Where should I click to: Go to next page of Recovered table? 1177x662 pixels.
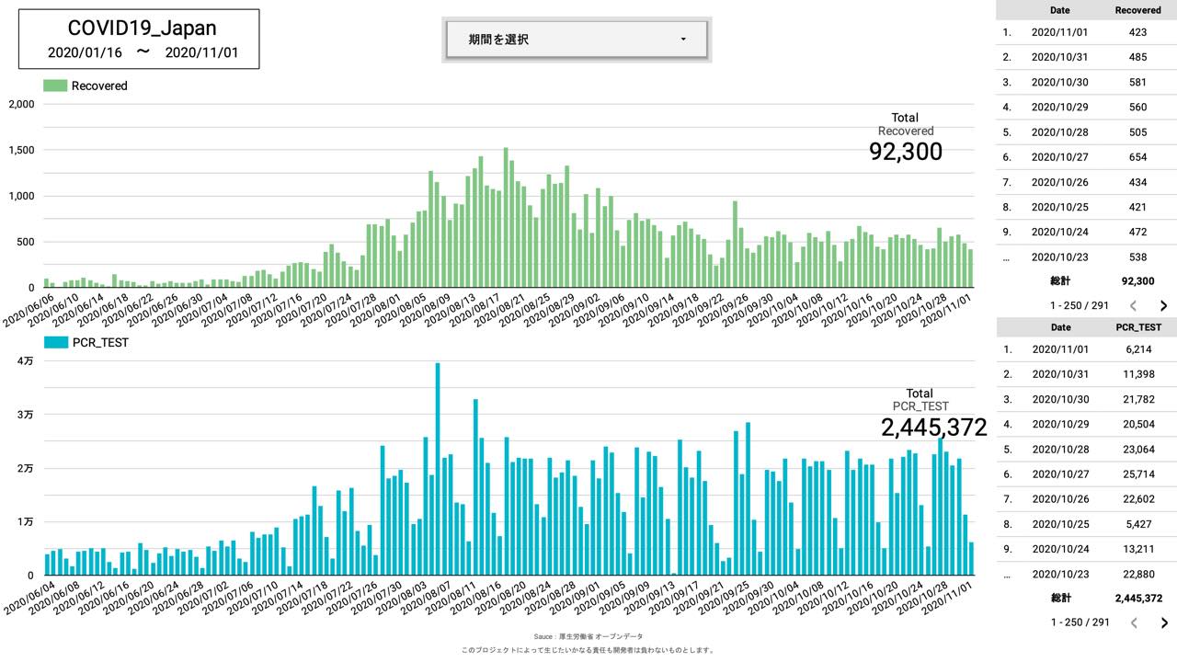click(1163, 306)
